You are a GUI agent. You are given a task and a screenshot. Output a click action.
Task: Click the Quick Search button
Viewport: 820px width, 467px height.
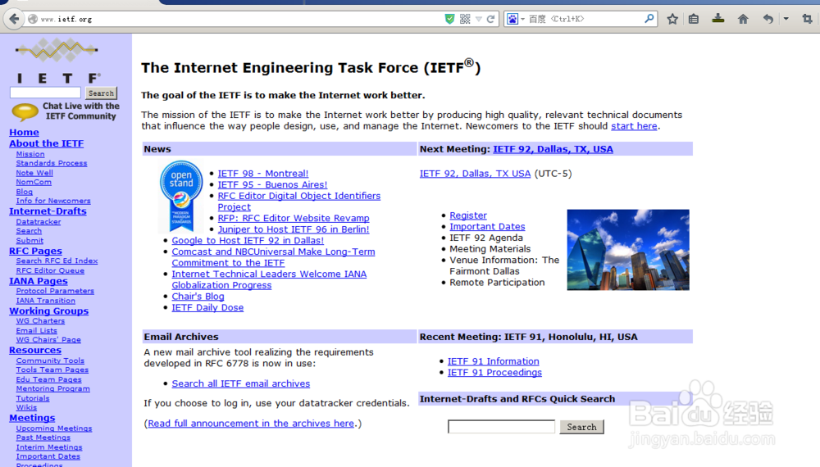coord(581,427)
